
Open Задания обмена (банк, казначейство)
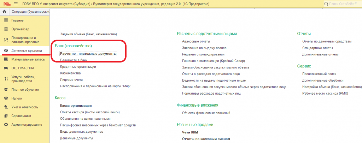coord(88,34)
